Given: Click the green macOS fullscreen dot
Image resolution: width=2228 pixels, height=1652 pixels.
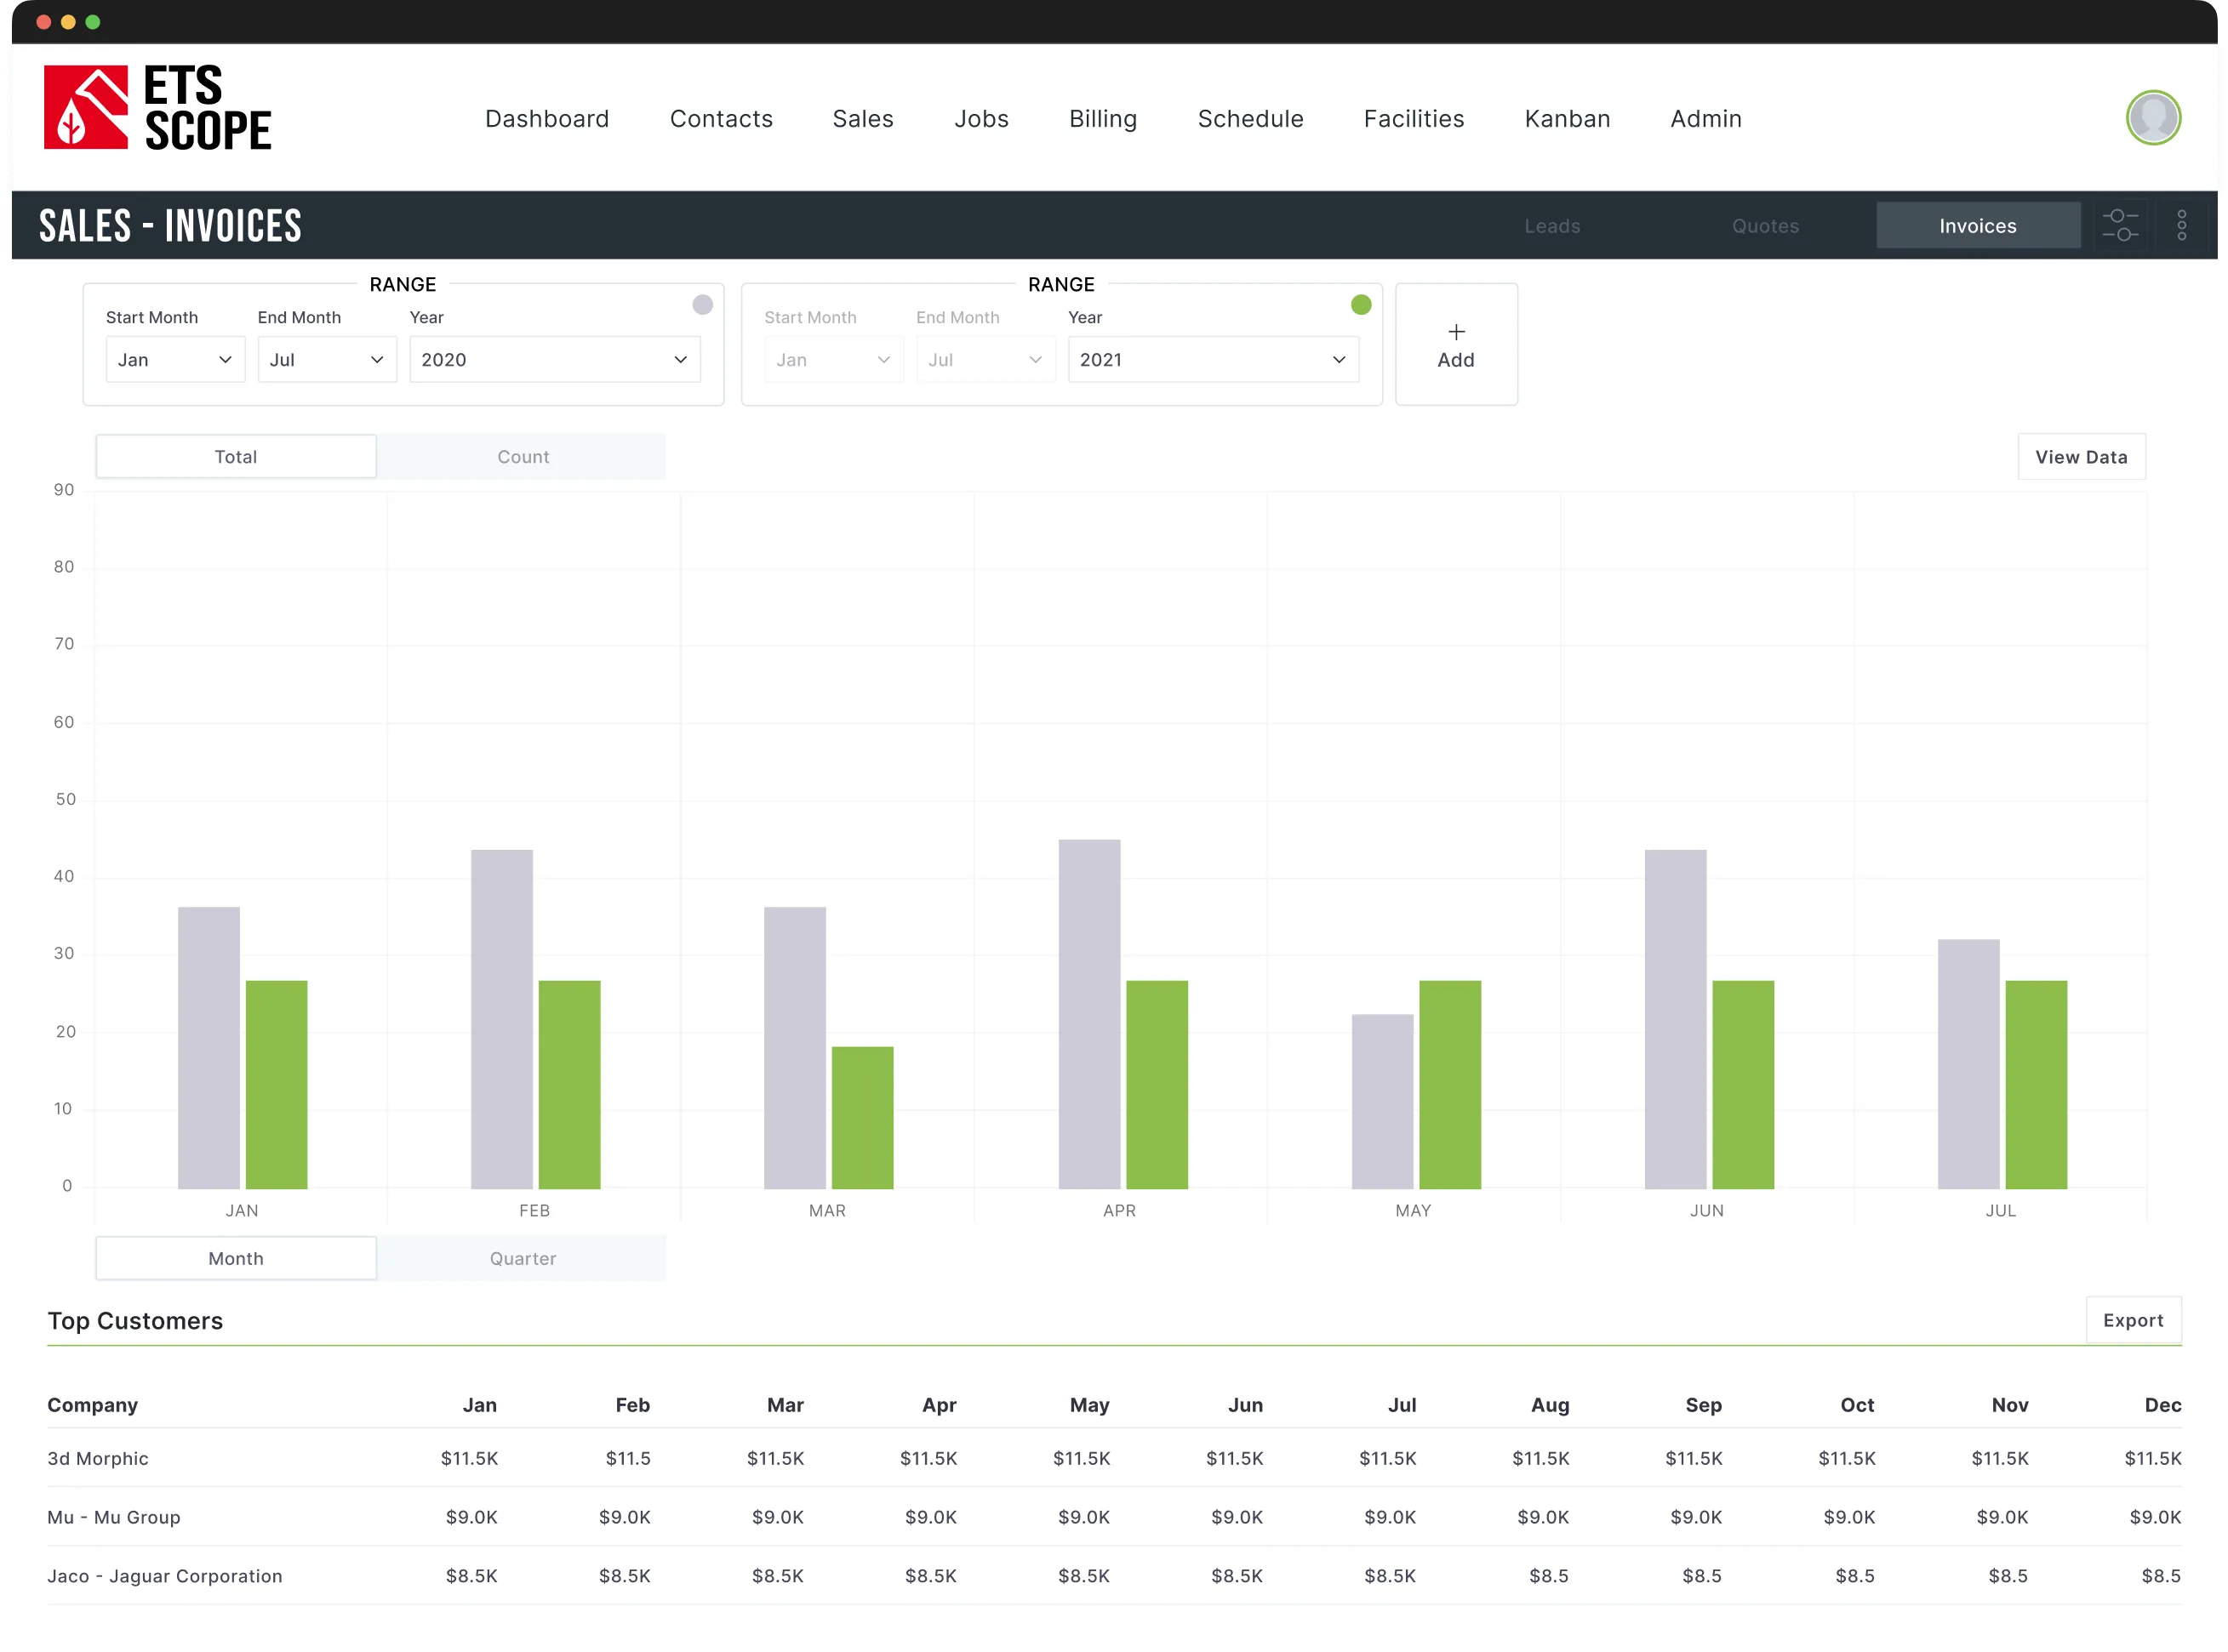Looking at the screenshot, I should pos(93,22).
